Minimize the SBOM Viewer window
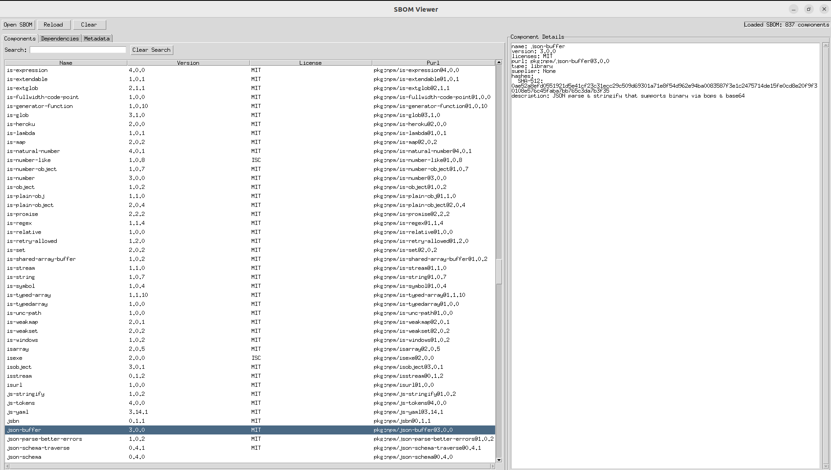 pos(793,9)
